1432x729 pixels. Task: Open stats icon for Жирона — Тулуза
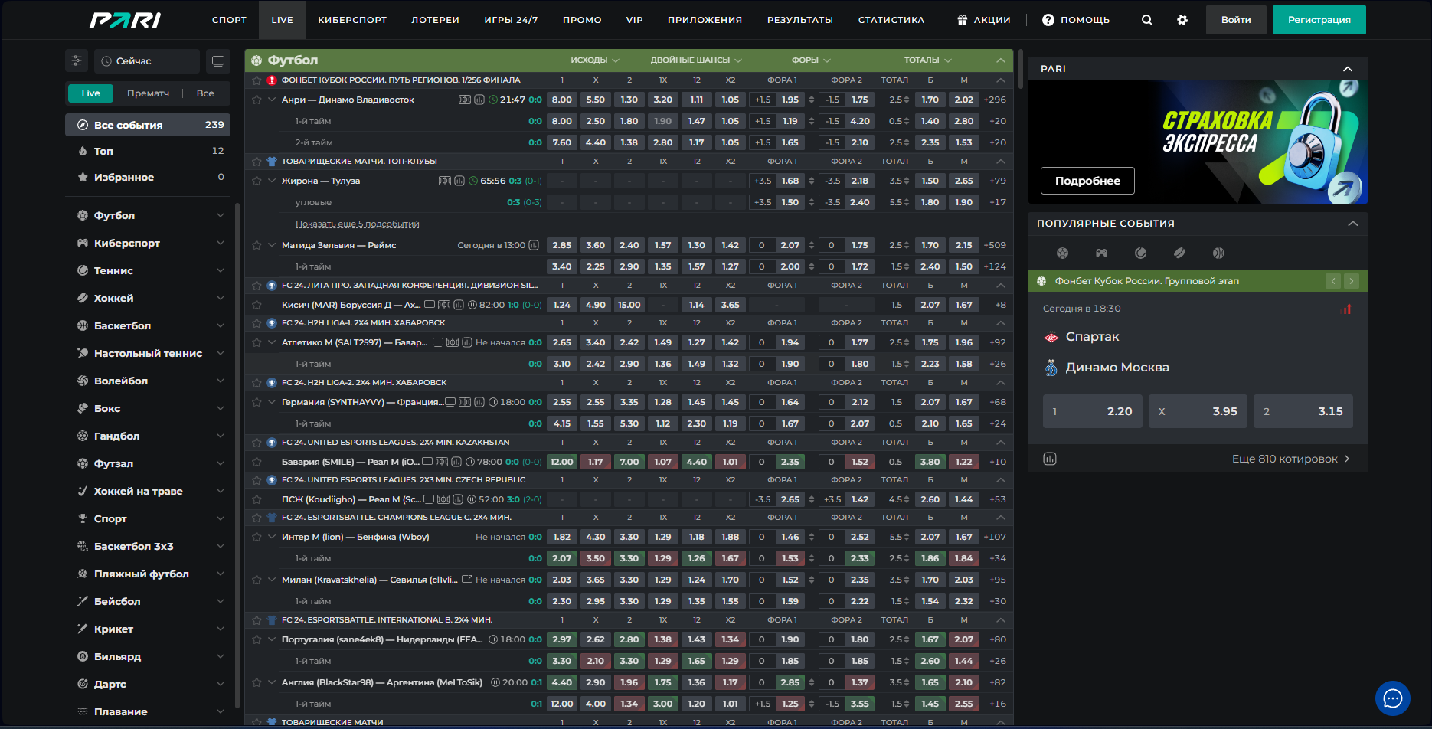click(459, 181)
